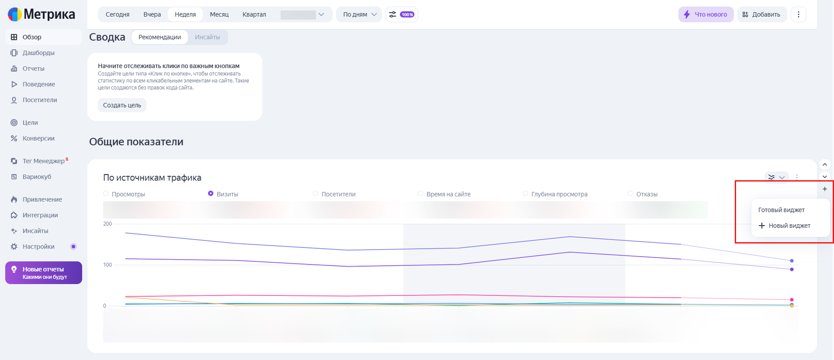Image resolution: width=834 pixels, height=360 pixels.
Task: Open the chart type dropdown in widget
Action: pos(776,177)
